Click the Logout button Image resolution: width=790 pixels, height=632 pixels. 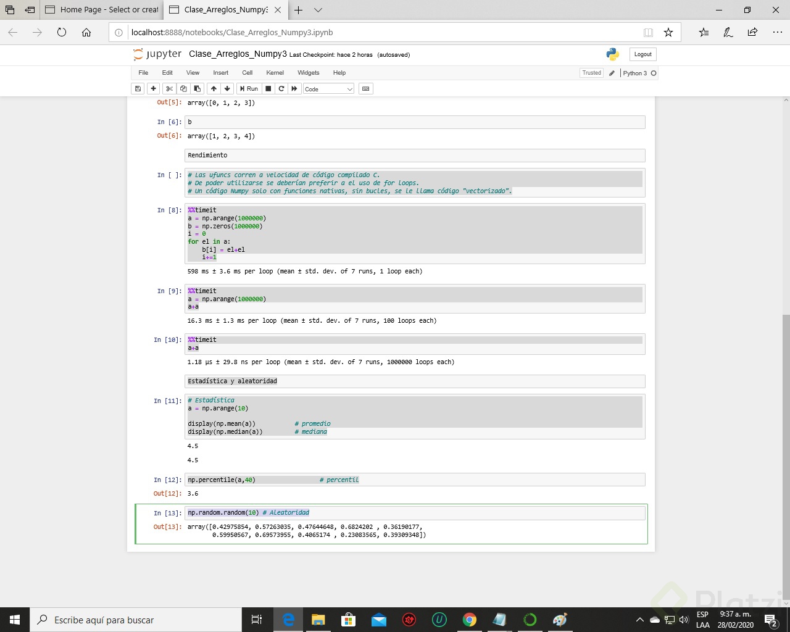click(x=642, y=54)
